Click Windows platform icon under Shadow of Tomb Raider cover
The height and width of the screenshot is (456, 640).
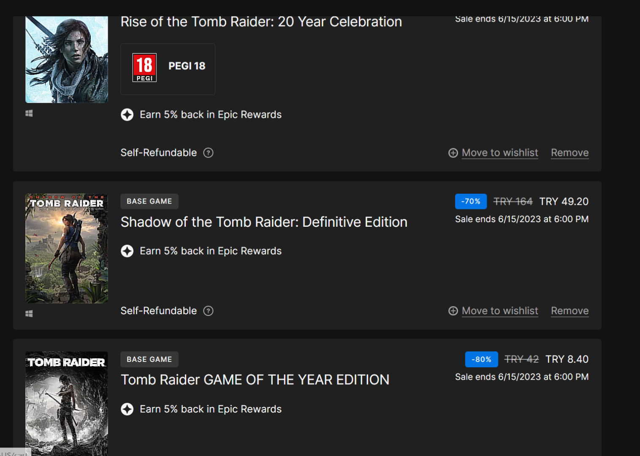point(29,314)
